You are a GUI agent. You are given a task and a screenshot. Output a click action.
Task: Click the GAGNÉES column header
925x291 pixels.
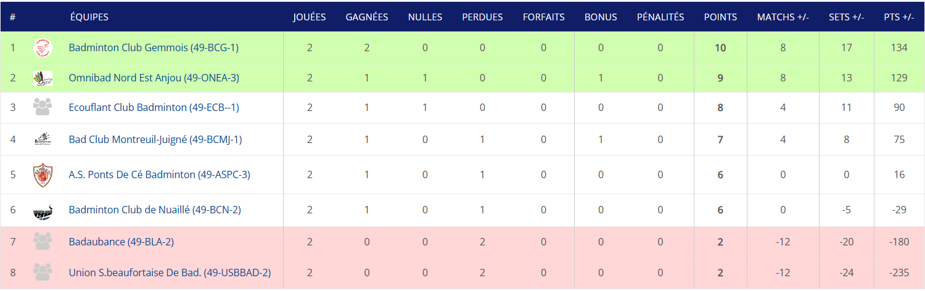[367, 17]
